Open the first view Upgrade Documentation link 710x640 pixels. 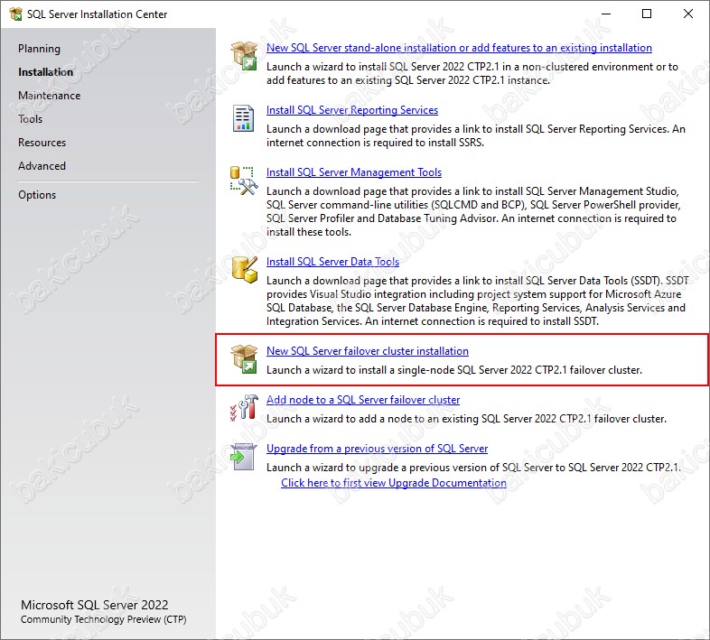394,483
